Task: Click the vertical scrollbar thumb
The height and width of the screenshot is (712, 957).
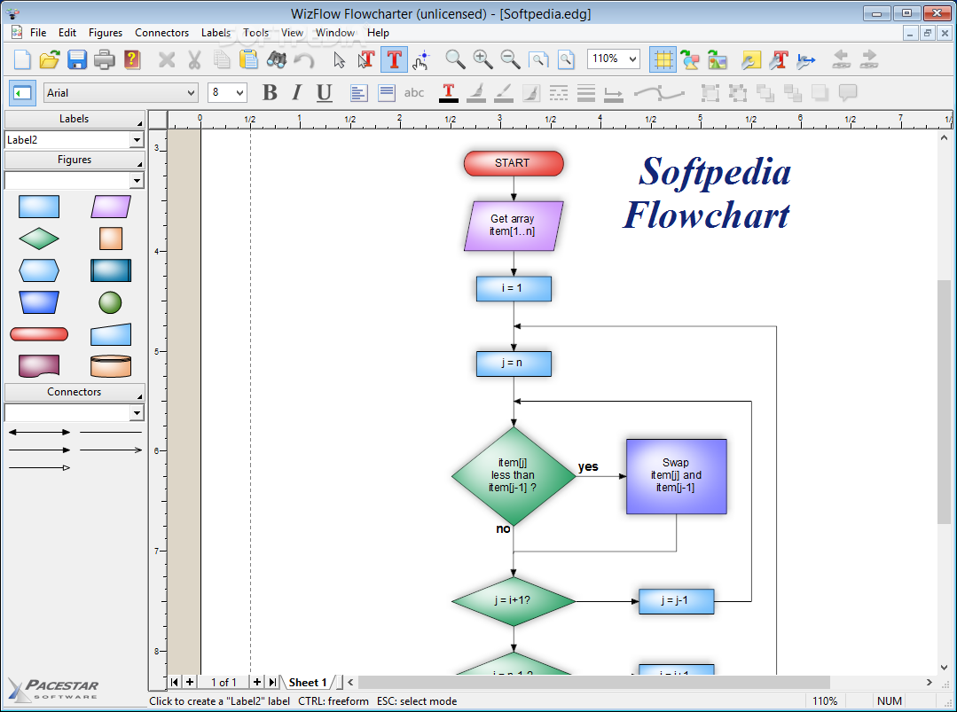Action: pos(944,402)
